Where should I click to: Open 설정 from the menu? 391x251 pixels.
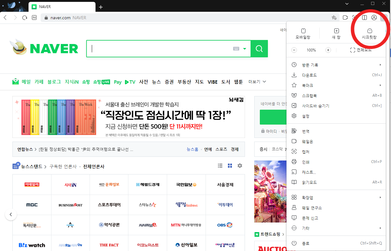pyautogui.click(x=336, y=116)
